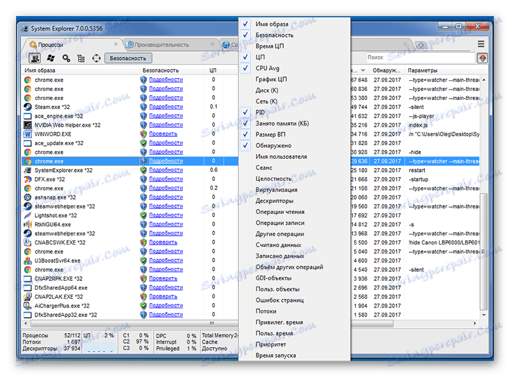This screenshot has width=510, height=377.
Task: Click security shield icon for WINWORD.EXE
Action: [143, 134]
